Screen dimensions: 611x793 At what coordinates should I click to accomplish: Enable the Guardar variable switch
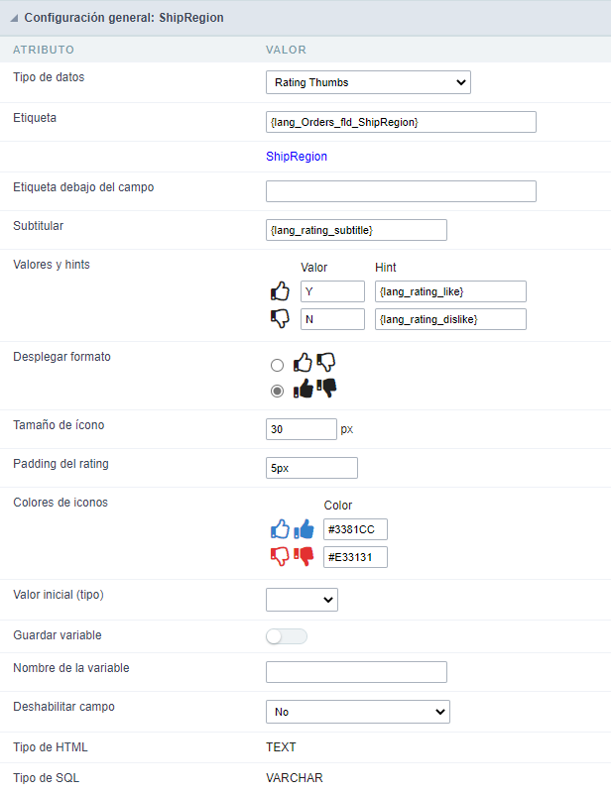tap(285, 635)
